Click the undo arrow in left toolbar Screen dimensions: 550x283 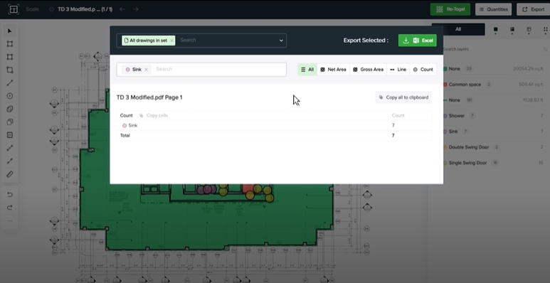coord(10,195)
